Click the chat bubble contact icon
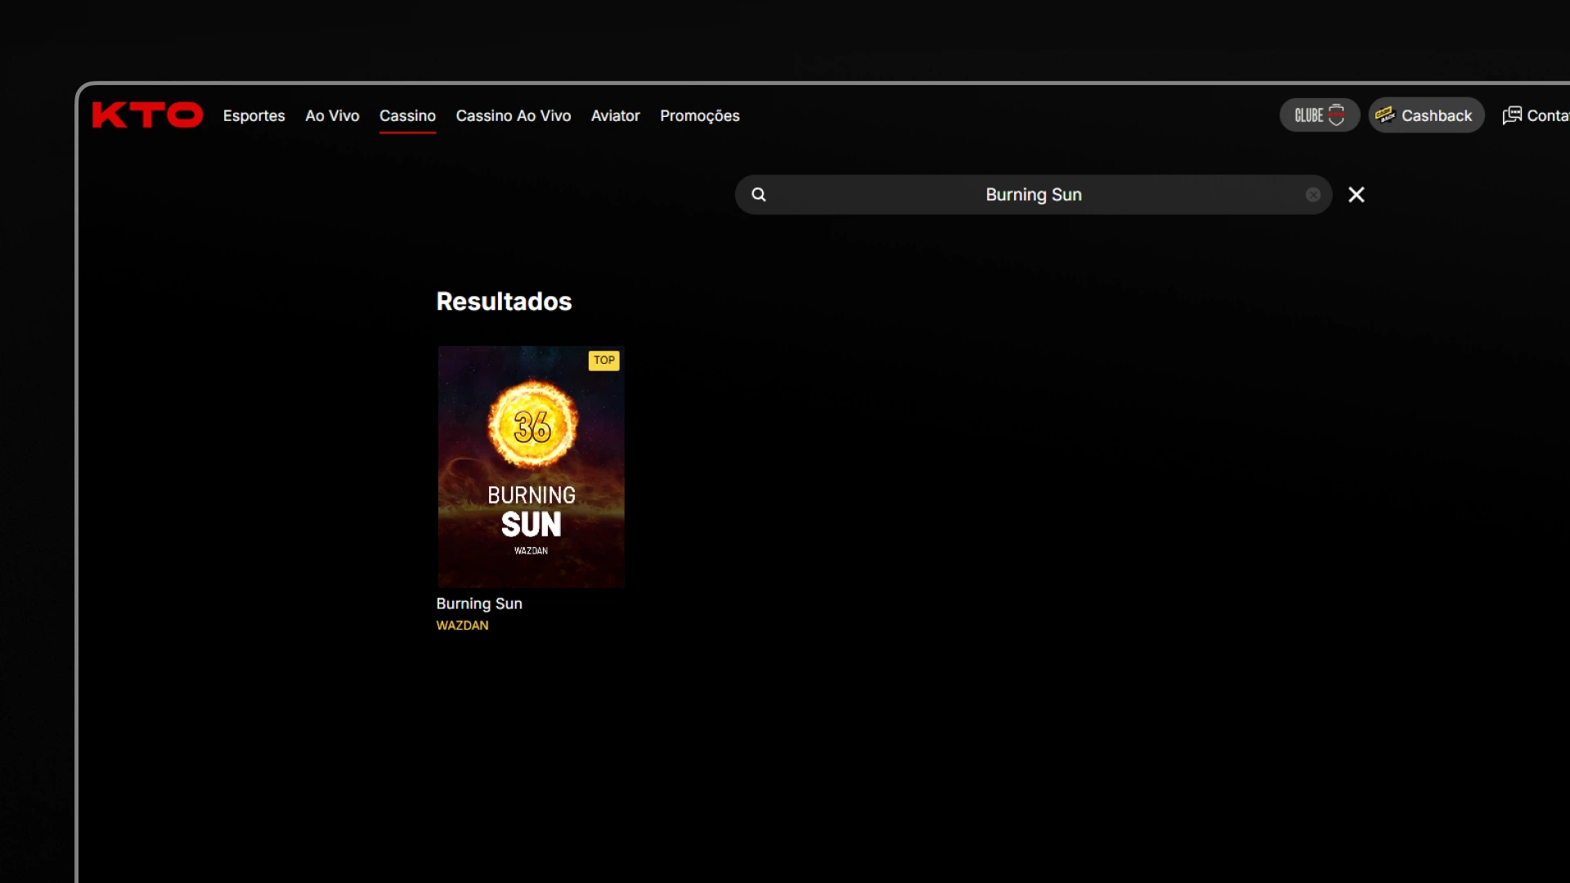This screenshot has width=1570, height=883. (x=1512, y=115)
